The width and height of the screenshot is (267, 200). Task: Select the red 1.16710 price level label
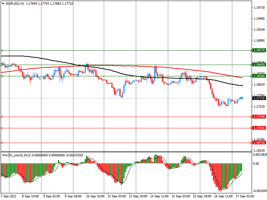tap(259, 142)
